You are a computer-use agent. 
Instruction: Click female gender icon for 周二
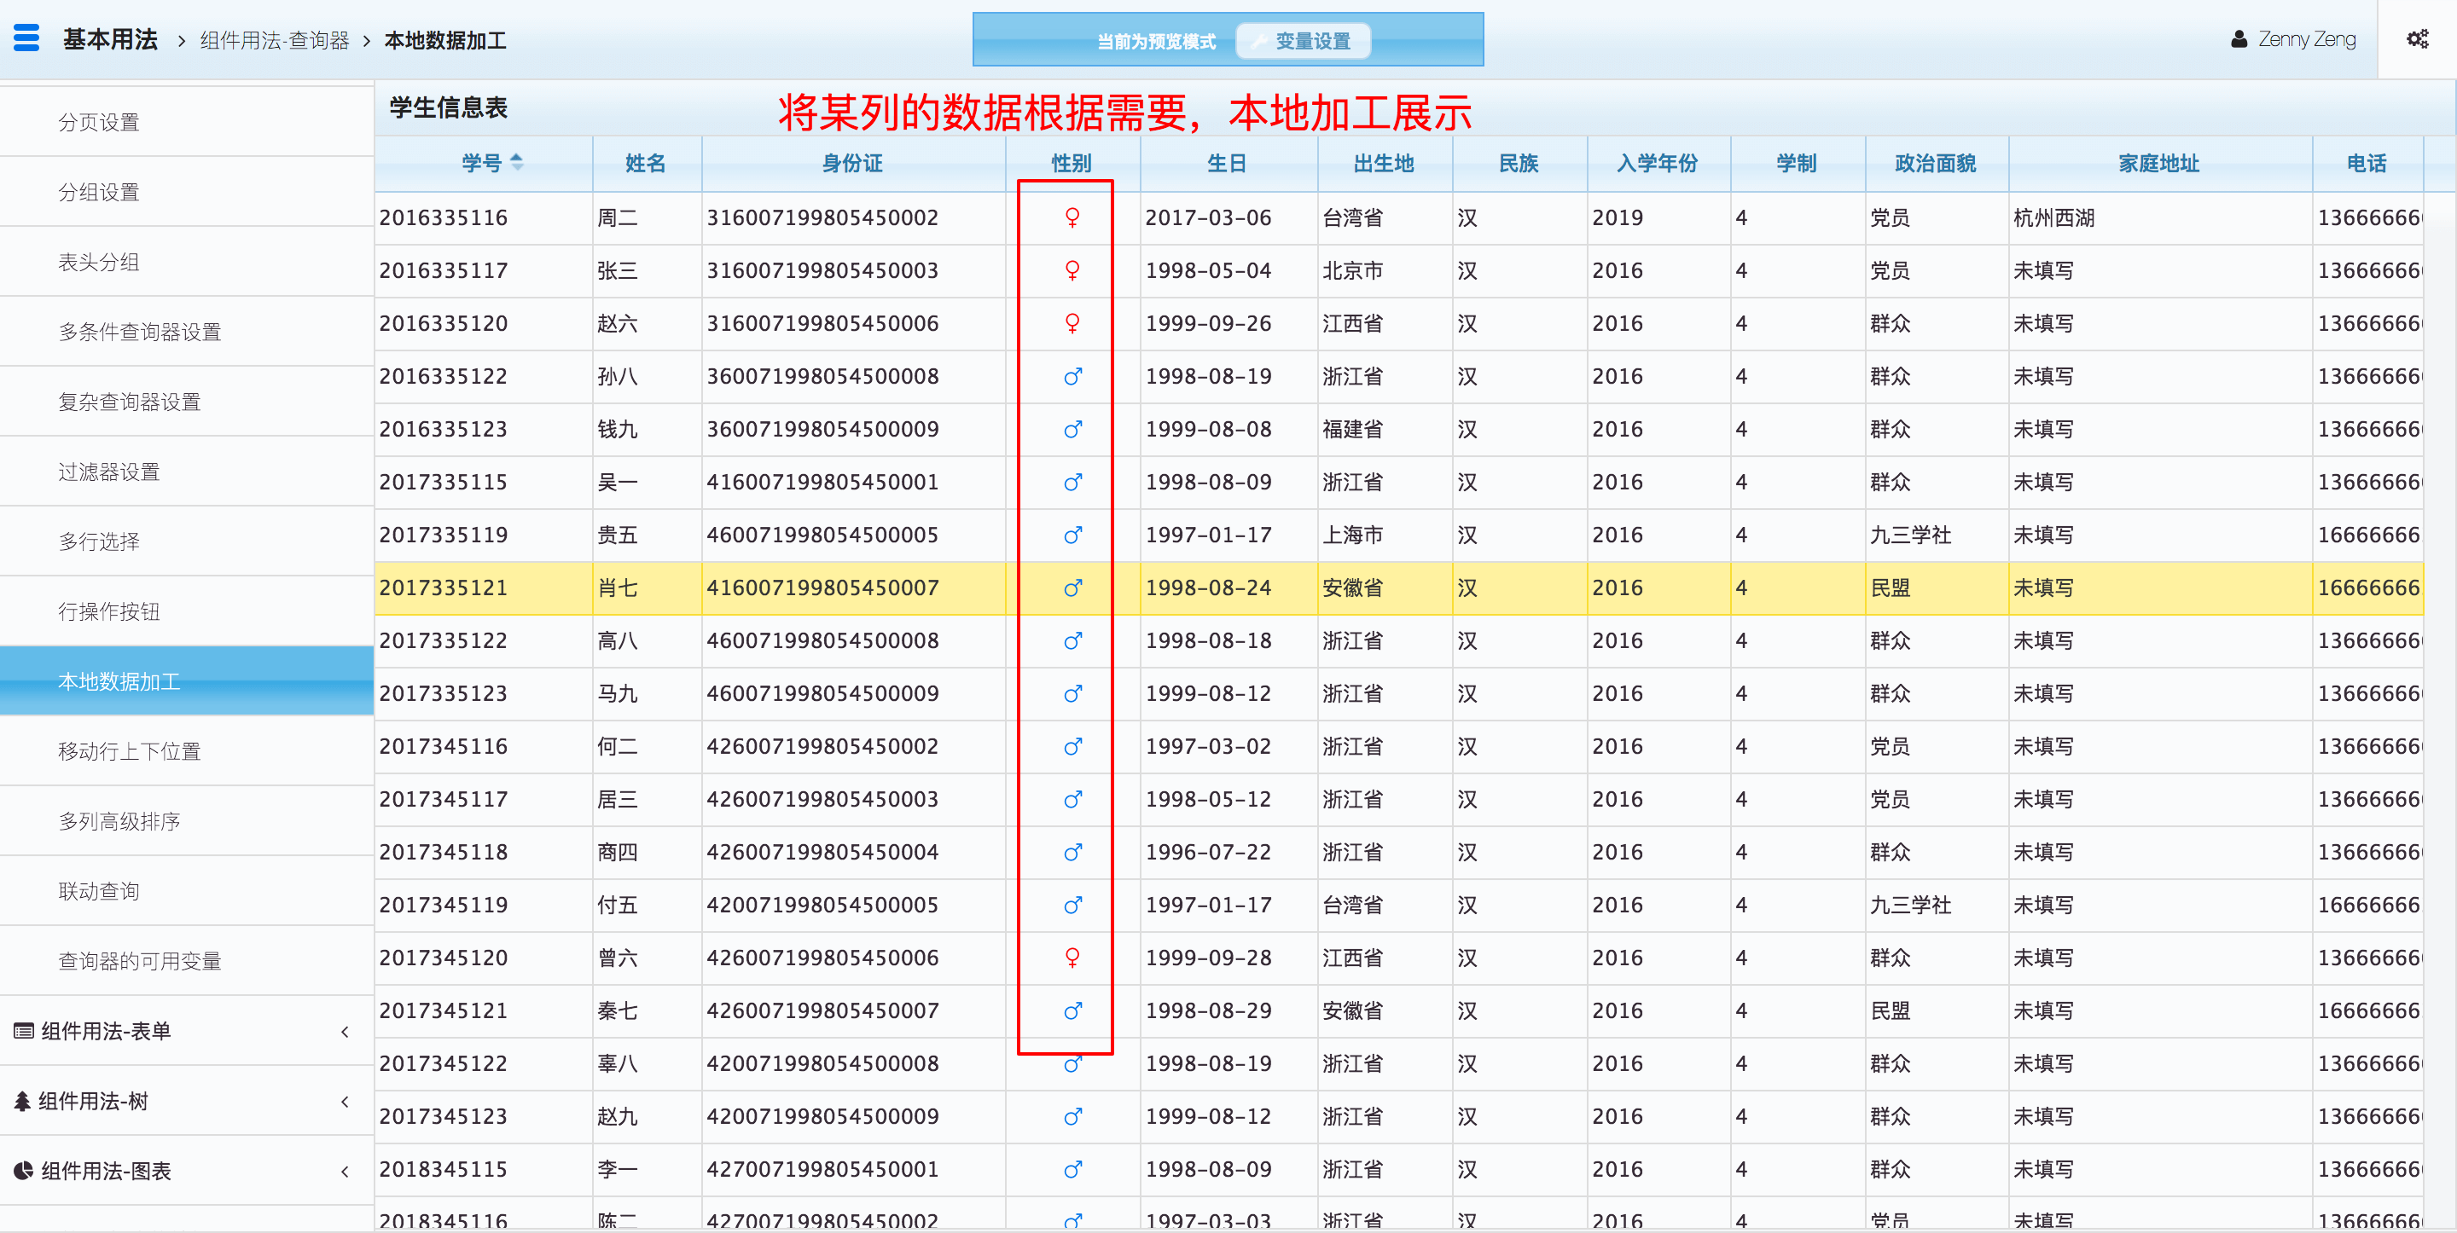point(1072,217)
